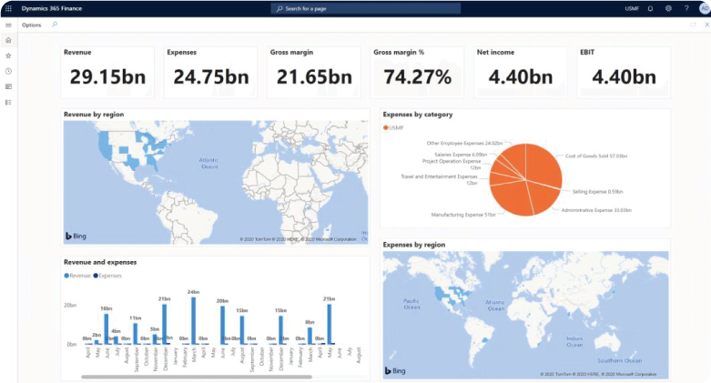This screenshot has height=383, width=711.
Task: Go to Home in the sidebar
Action: 8,40
